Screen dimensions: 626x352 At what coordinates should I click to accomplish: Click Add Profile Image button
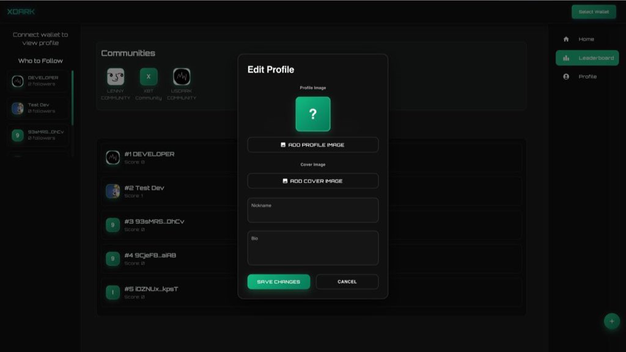(313, 145)
